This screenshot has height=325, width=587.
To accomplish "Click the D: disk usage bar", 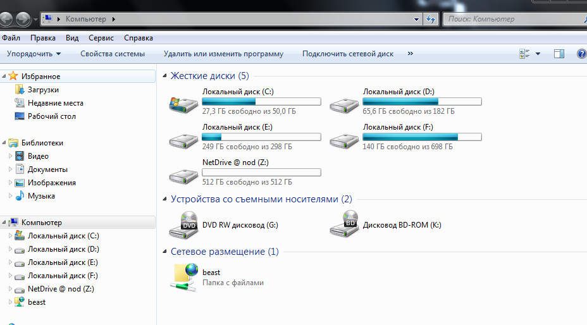I will coord(422,101).
